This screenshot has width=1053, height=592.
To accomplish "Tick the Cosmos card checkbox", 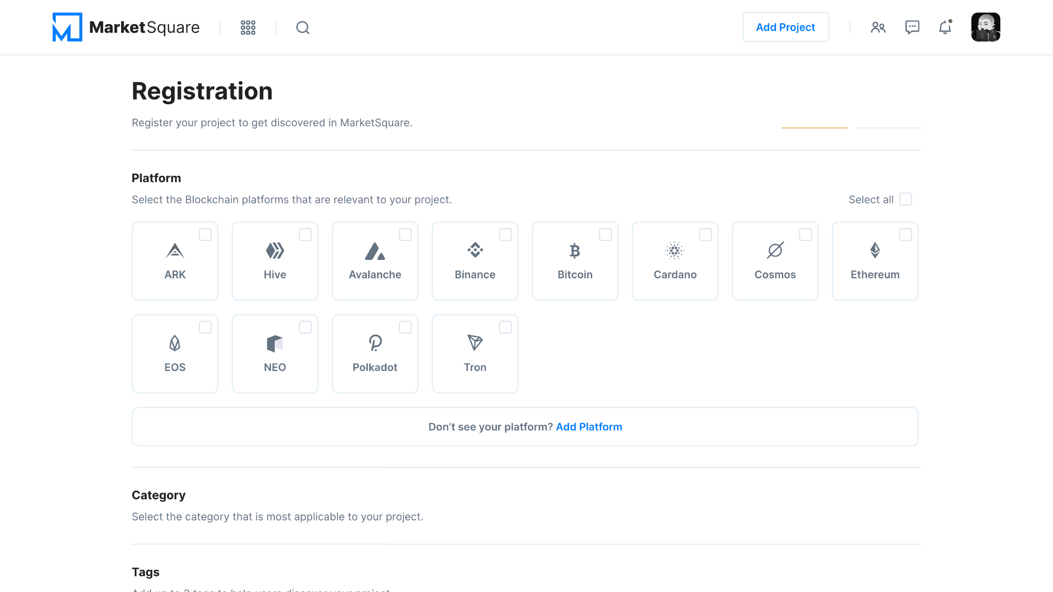I will (806, 235).
